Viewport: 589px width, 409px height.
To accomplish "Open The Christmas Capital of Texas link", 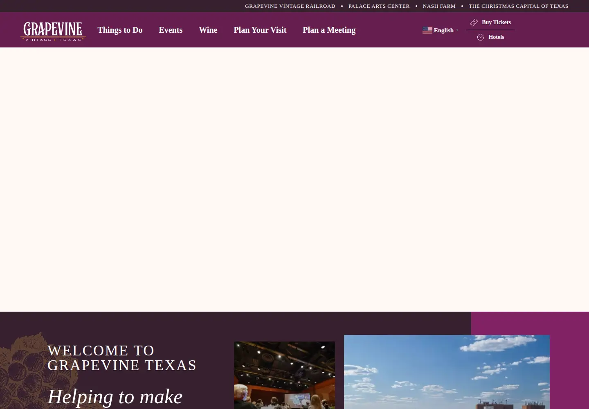I will tap(519, 6).
